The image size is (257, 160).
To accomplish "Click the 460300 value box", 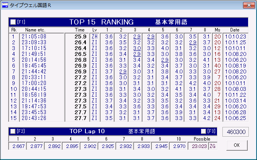I will point(236,132).
